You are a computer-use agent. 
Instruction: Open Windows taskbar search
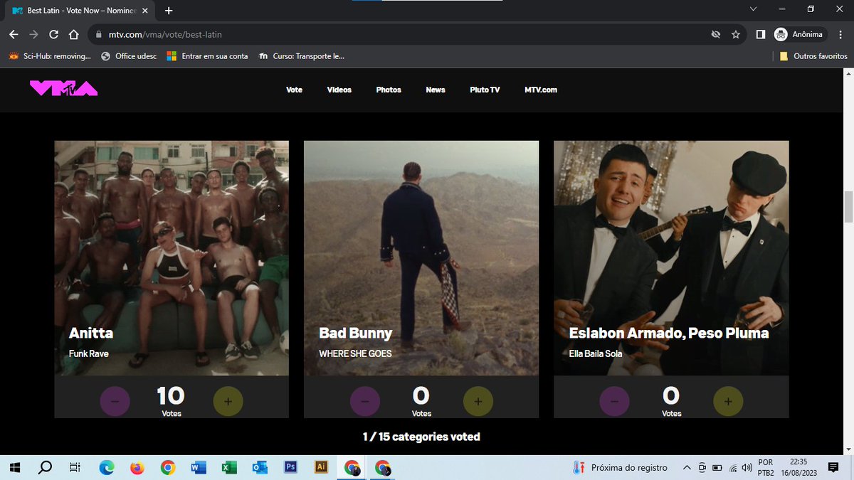(x=45, y=467)
